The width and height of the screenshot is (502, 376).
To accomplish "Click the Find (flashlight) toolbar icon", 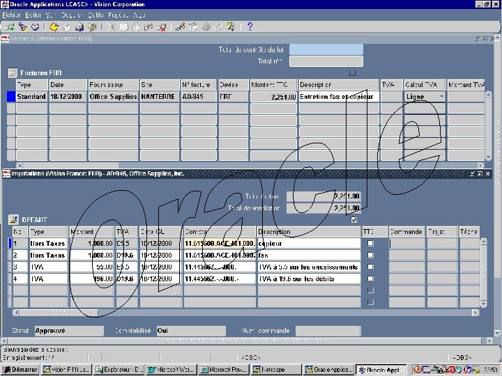I will (x=22, y=27).
